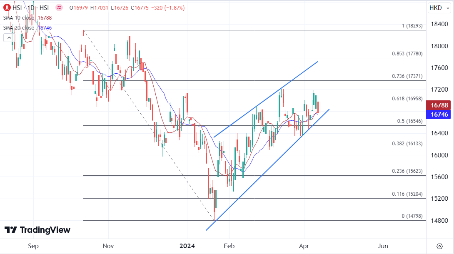Click the HSI · 1D · HSI symbol title
Image resolution: width=454 pixels, height=254 pixels.
[x=31, y=8]
